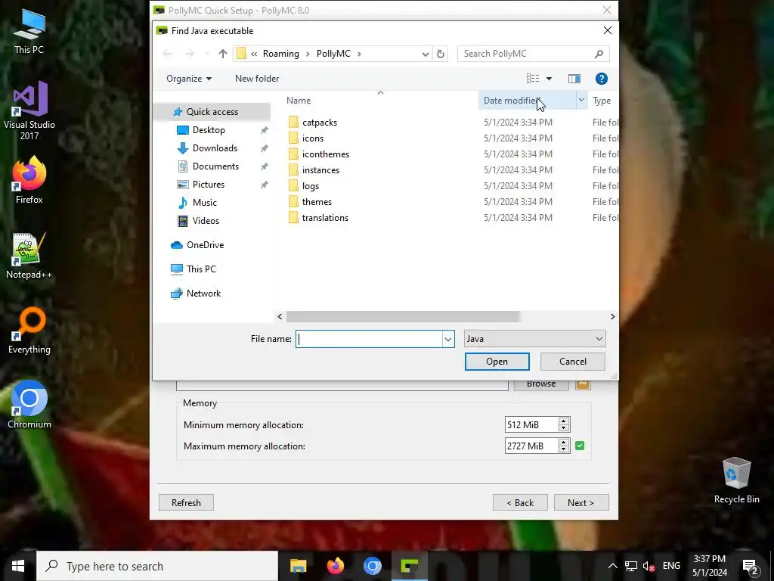Select Network in navigation pane

[x=203, y=294]
